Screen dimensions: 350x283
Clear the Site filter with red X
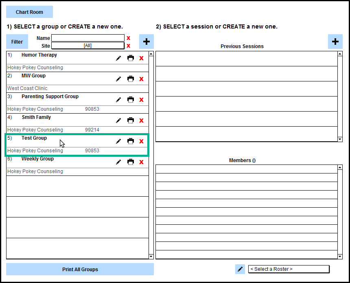pos(128,46)
